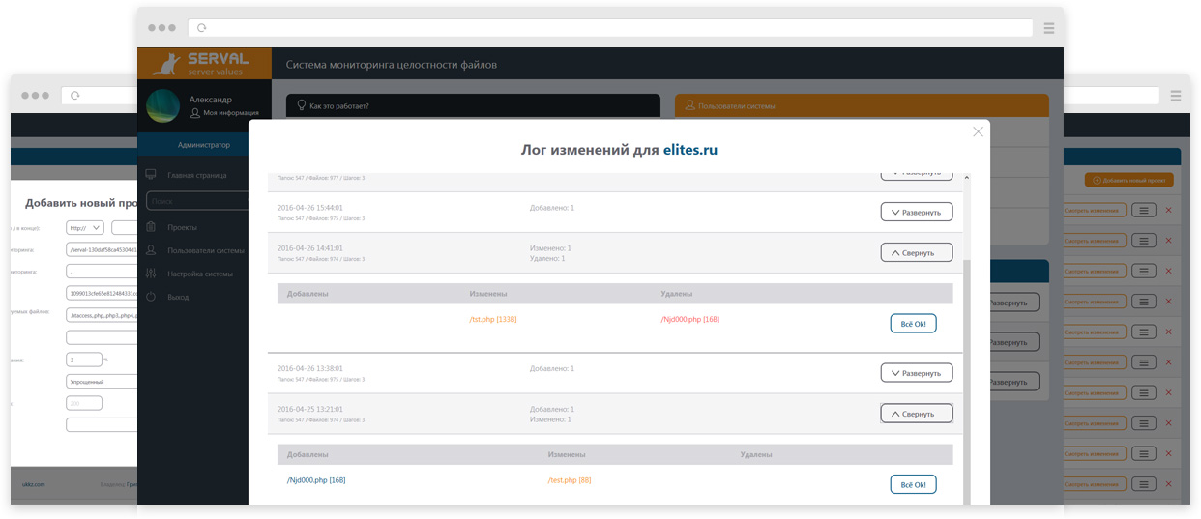Click the Serval cat logo
Screen dimensions: 1201x519
coord(168,64)
